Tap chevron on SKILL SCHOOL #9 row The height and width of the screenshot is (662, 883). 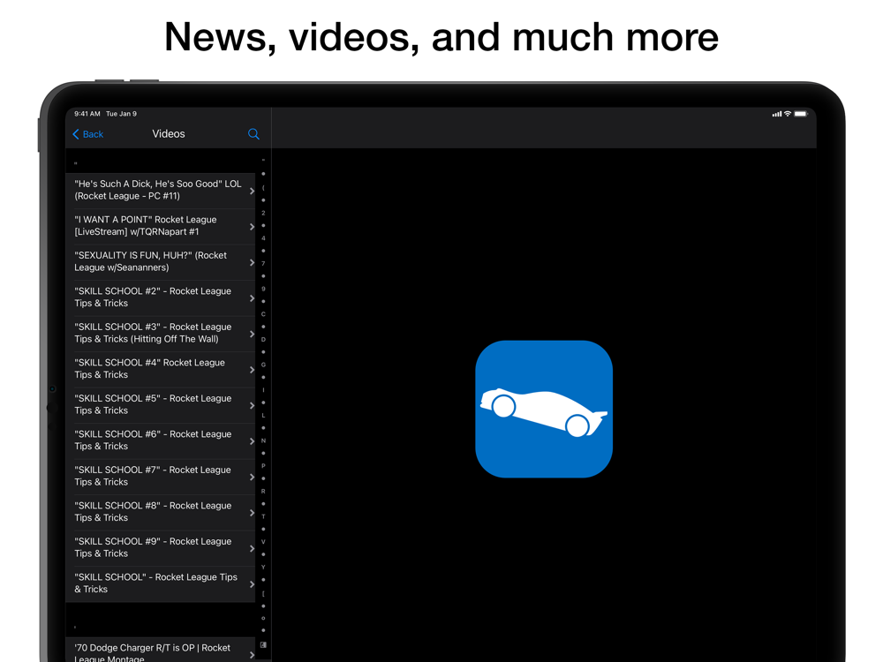(252, 548)
